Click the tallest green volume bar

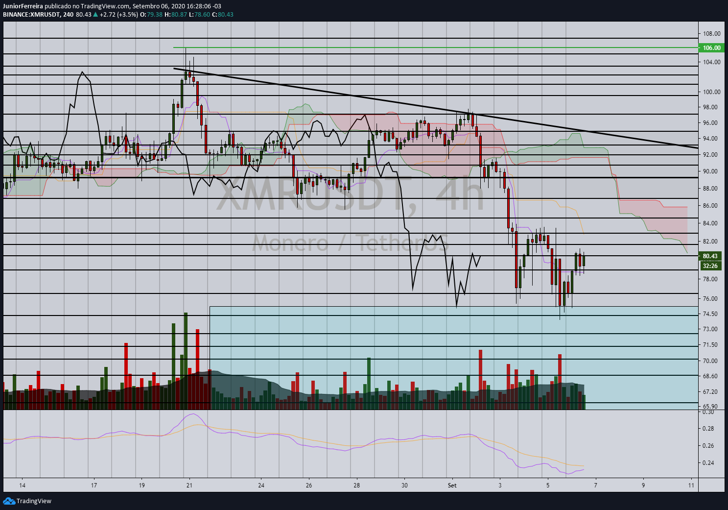(x=186, y=361)
